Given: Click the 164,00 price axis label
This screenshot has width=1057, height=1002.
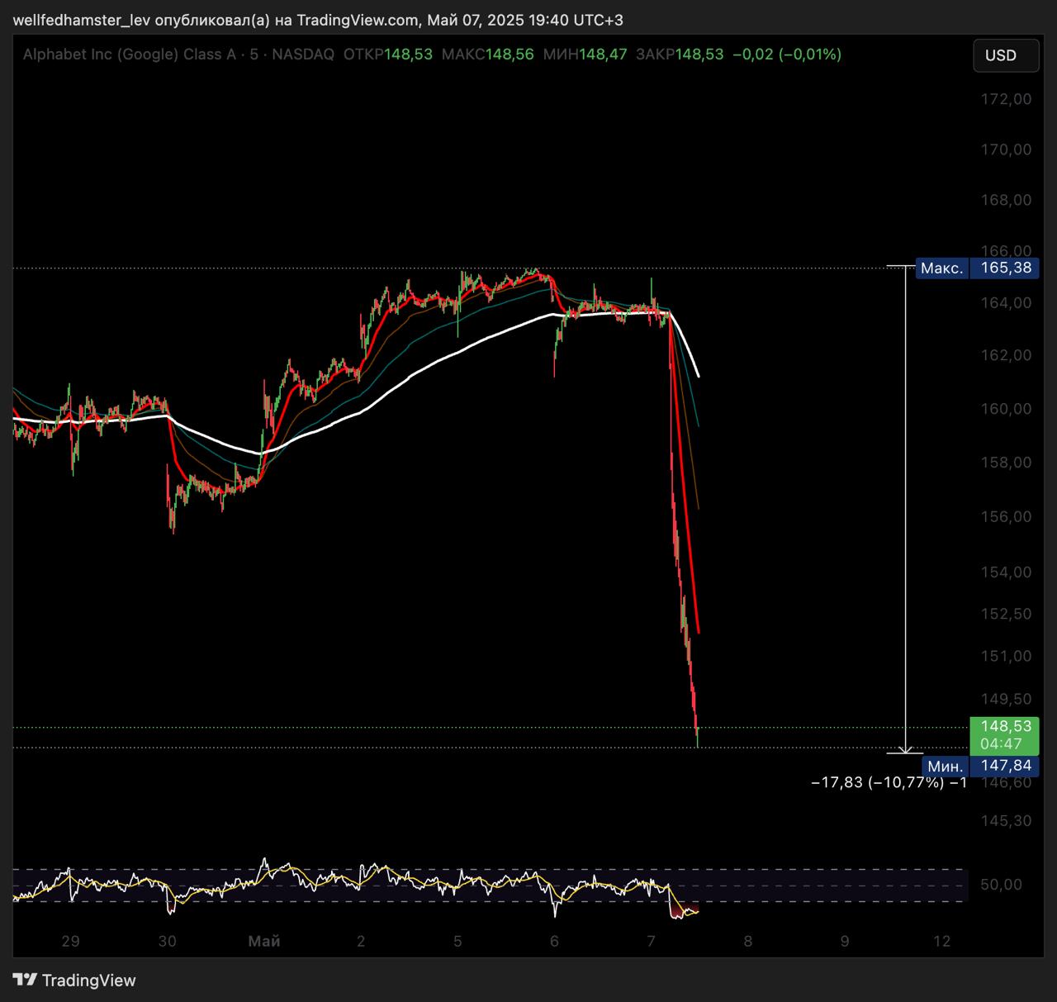Looking at the screenshot, I should (x=1006, y=303).
